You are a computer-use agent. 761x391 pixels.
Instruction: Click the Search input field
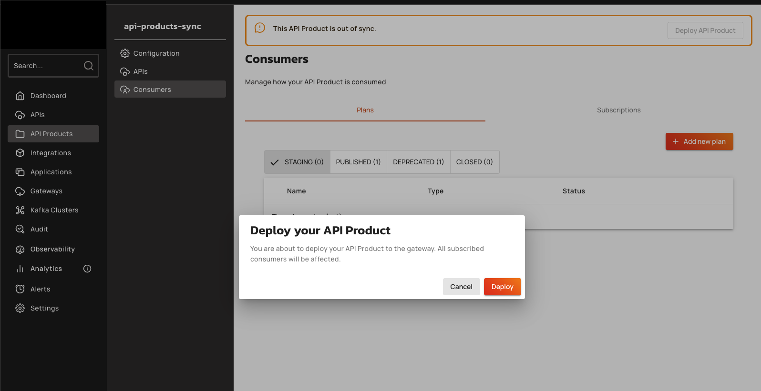tap(46, 66)
